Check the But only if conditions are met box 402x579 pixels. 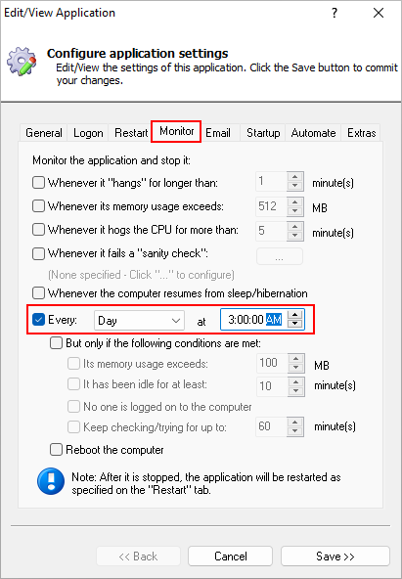pos(56,343)
